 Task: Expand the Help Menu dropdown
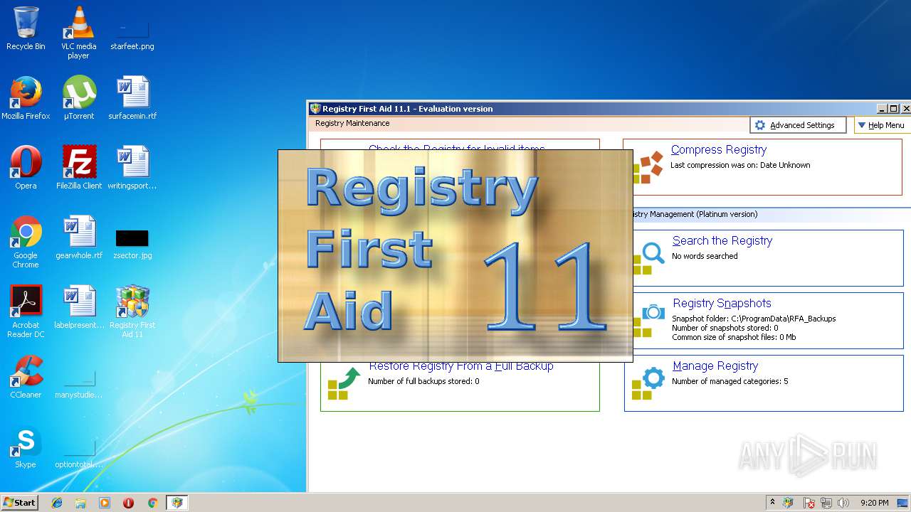(883, 125)
